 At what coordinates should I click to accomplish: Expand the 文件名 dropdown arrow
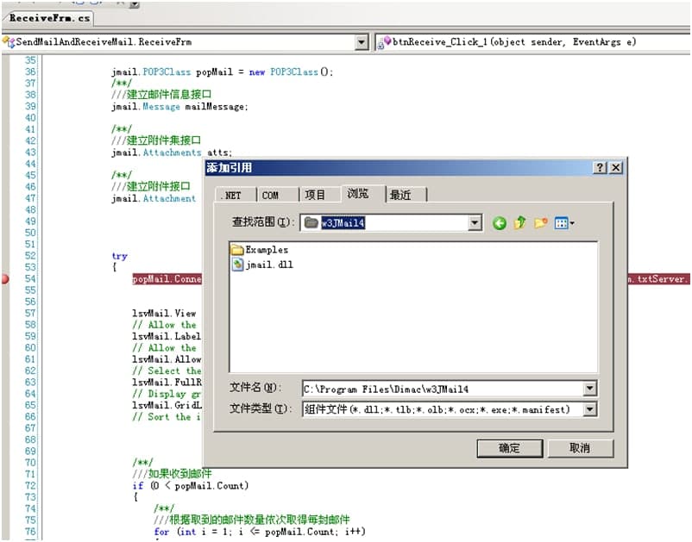click(590, 389)
